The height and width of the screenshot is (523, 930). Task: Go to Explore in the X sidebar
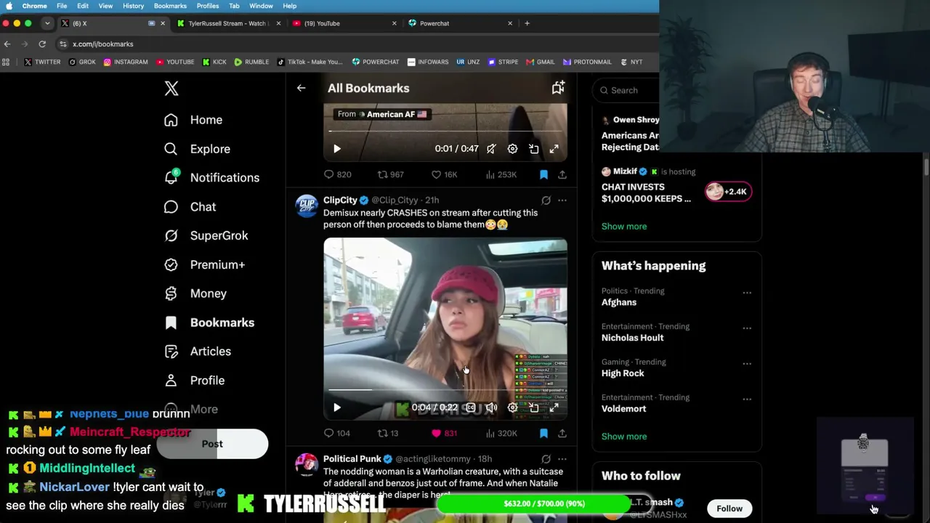coord(197,149)
